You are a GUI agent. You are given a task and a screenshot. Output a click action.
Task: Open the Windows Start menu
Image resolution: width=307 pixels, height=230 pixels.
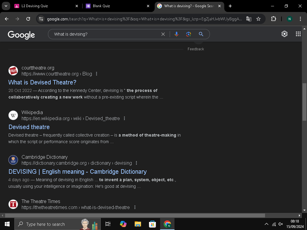(7, 224)
